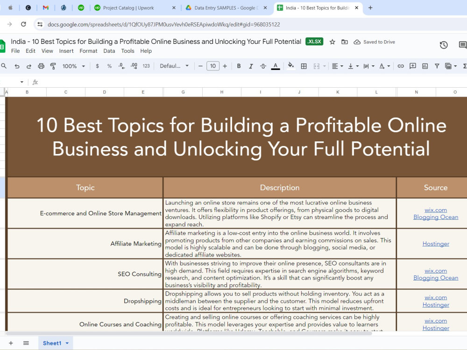Move the file to a folder
The image size is (467, 350).
pos(345,42)
